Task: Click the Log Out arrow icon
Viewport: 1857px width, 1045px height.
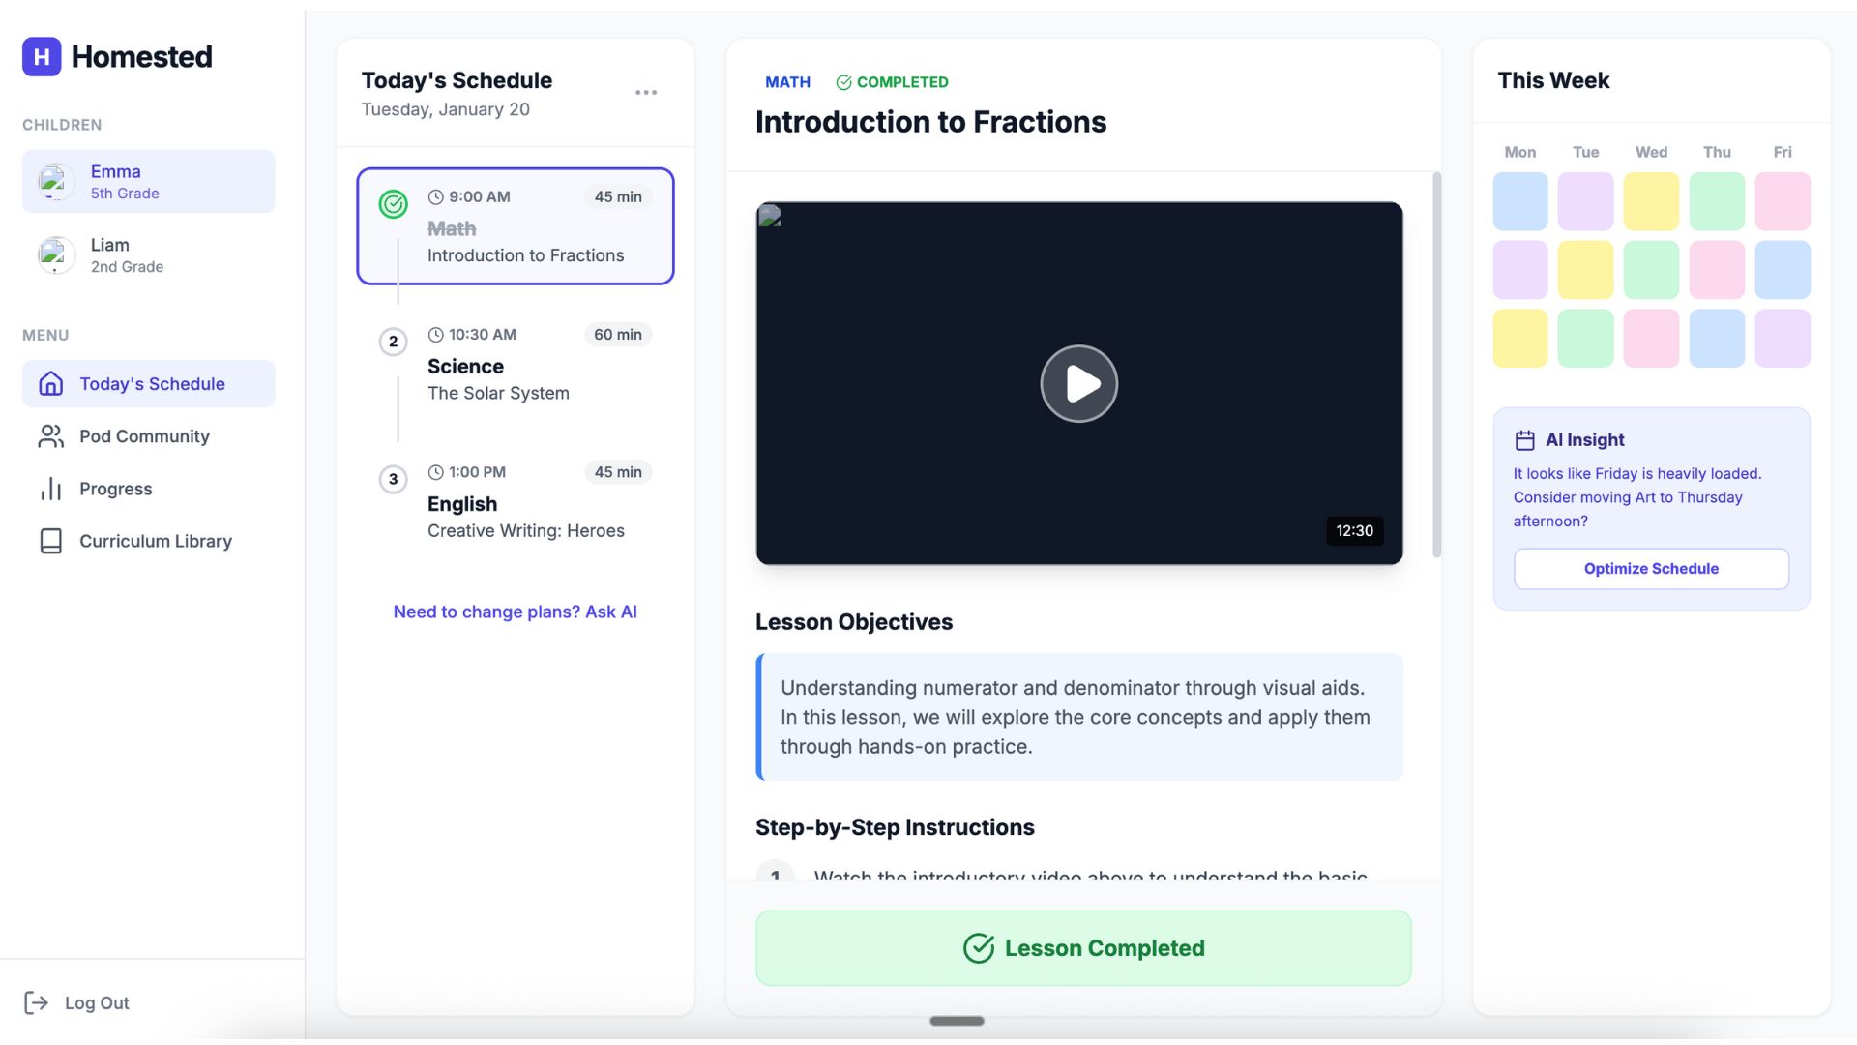Action: click(x=36, y=1002)
